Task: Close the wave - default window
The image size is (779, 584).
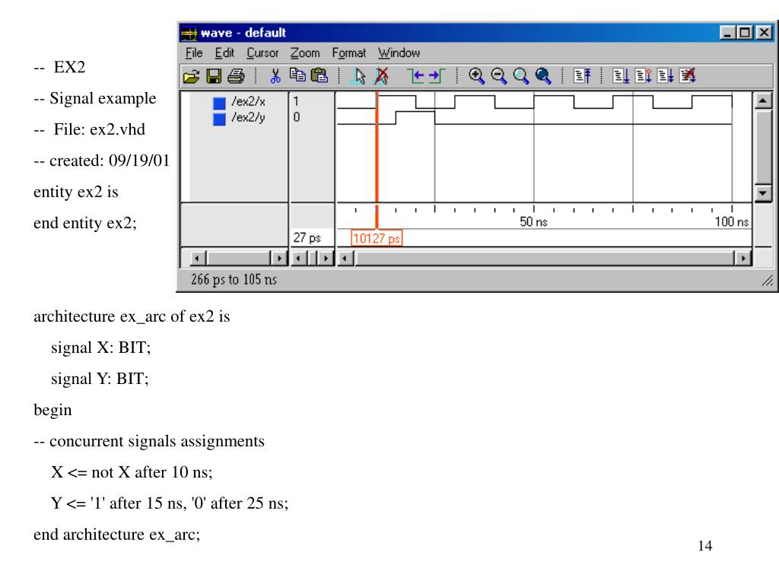Action: (x=764, y=33)
